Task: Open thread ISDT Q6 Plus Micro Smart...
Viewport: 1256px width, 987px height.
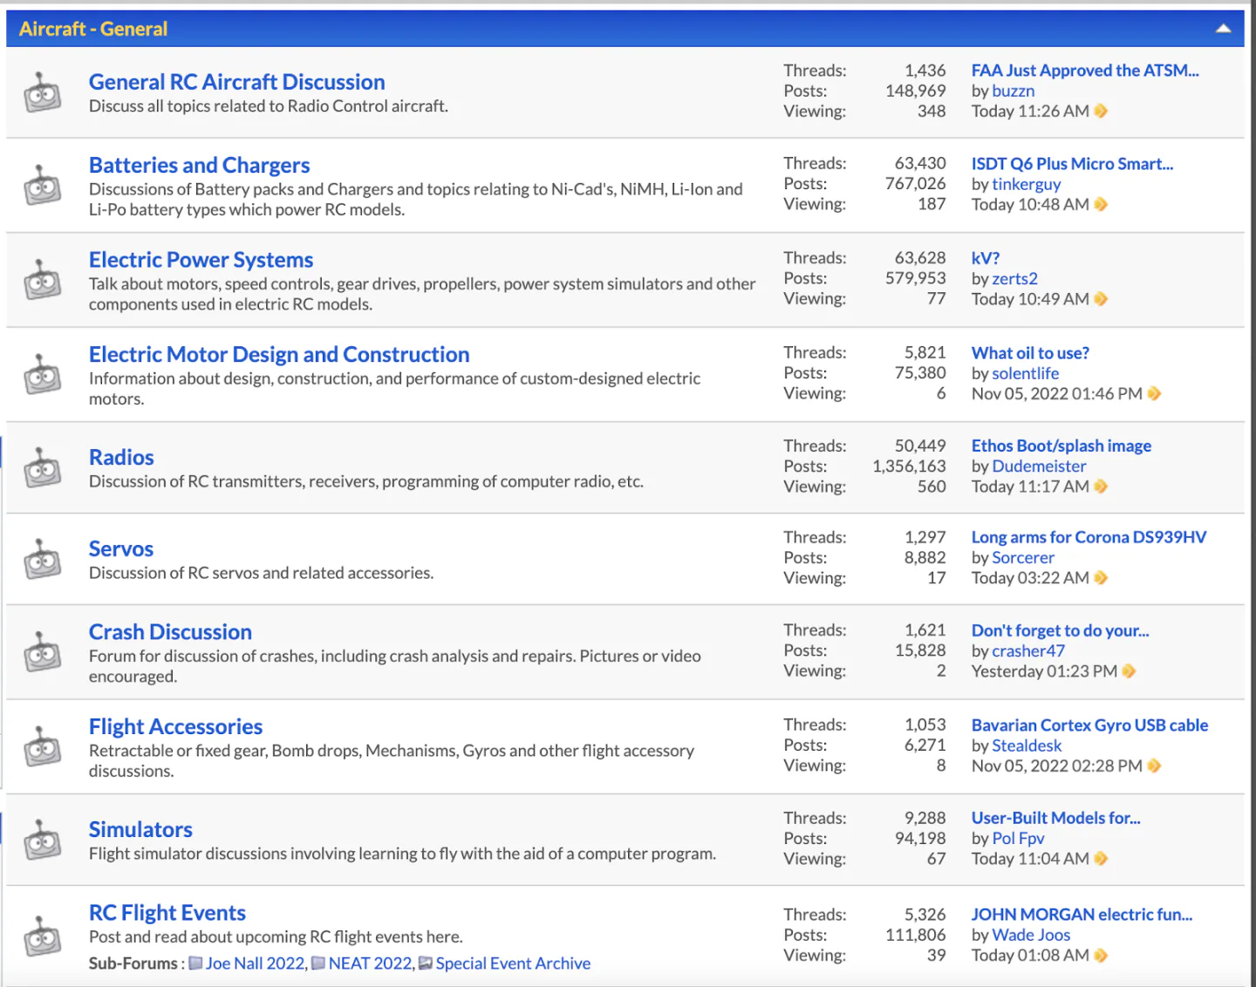Action: (x=1073, y=164)
